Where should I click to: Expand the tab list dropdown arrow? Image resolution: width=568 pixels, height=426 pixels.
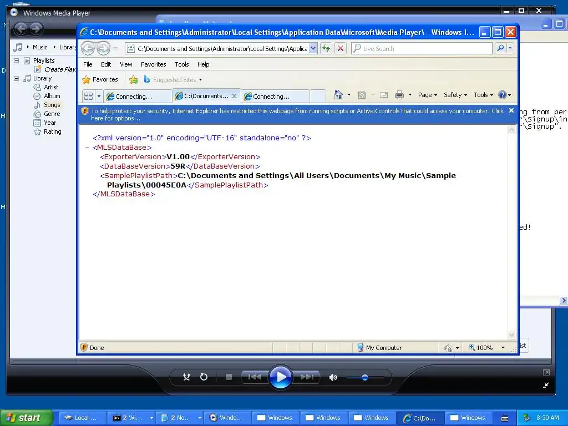[x=99, y=96]
